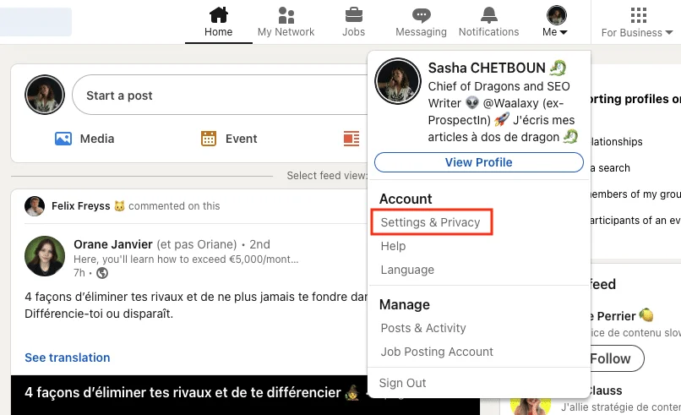Click Sasha CHETBOUN profile photo in dropdown
This screenshot has width=681, height=415.
pyautogui.click(x=398, y=81)
